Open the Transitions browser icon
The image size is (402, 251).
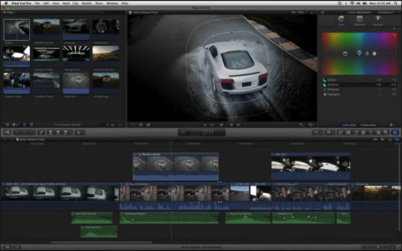pos(363,133)
